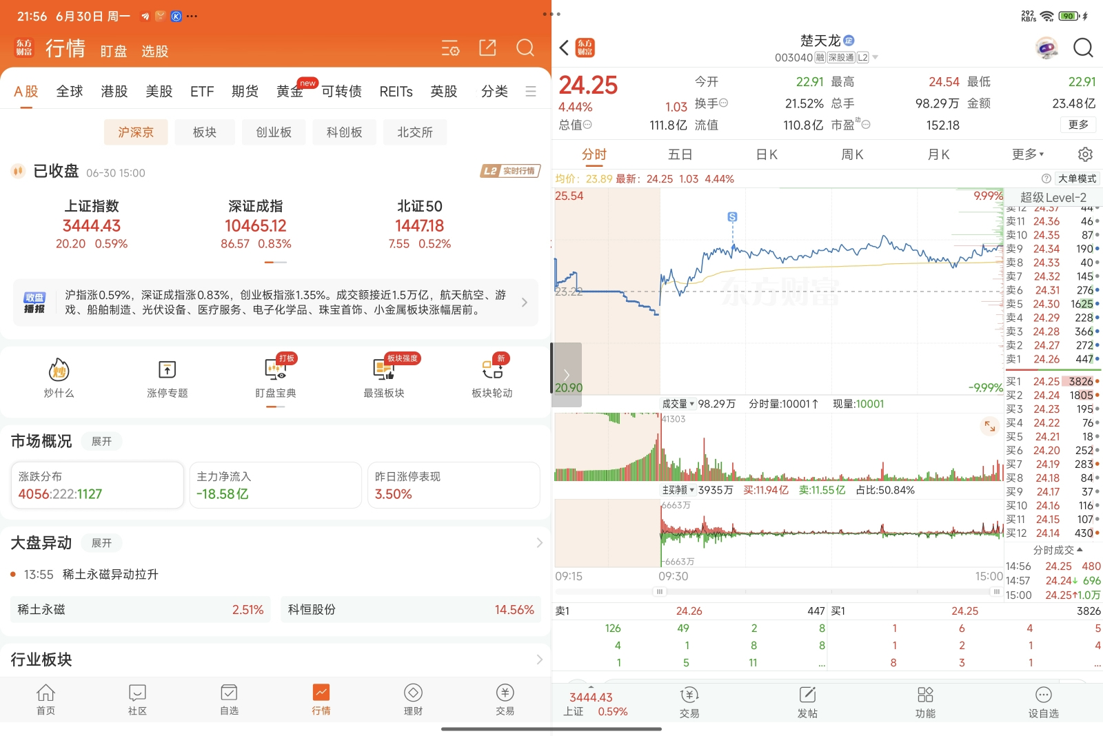1103x736 pixels.
Task: Open 上证指数 index card
Action: click(x=92, y=225)
